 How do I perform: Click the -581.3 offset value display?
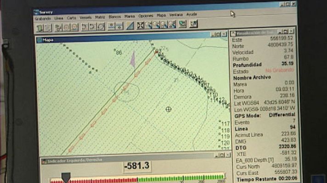click(x=136, y=165)
